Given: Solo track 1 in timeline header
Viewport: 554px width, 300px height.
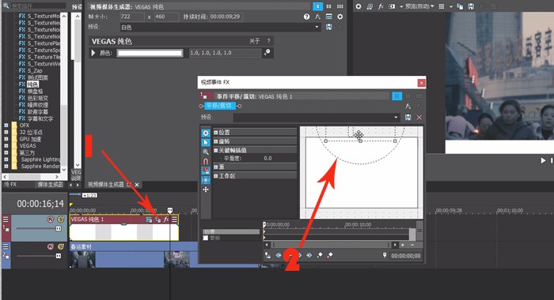Looking at the screenshot, I should (61, 219).
